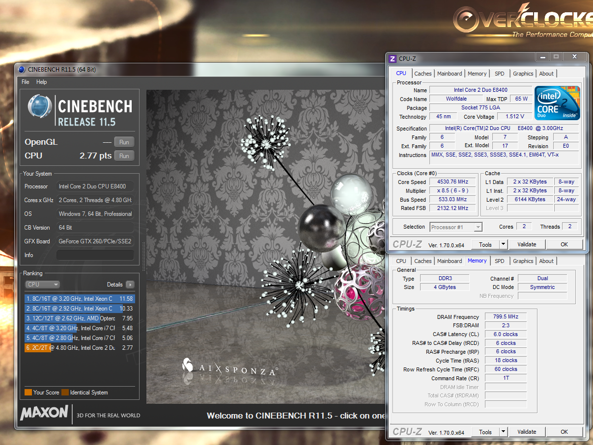Click Tools button in lower CPU-Z window
The image size is (593, 445).
tap(485, 432)
